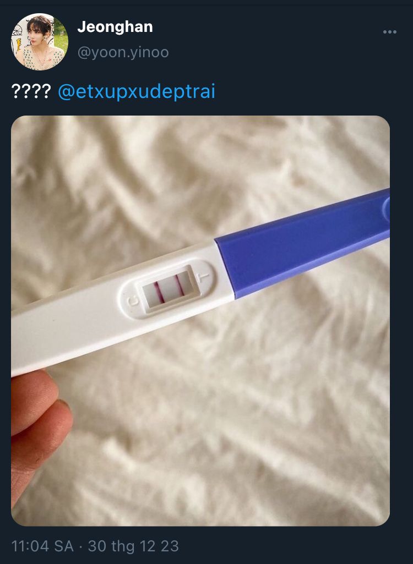
Task: Click the date 30 thg 12 23
Action: point(133,546)
